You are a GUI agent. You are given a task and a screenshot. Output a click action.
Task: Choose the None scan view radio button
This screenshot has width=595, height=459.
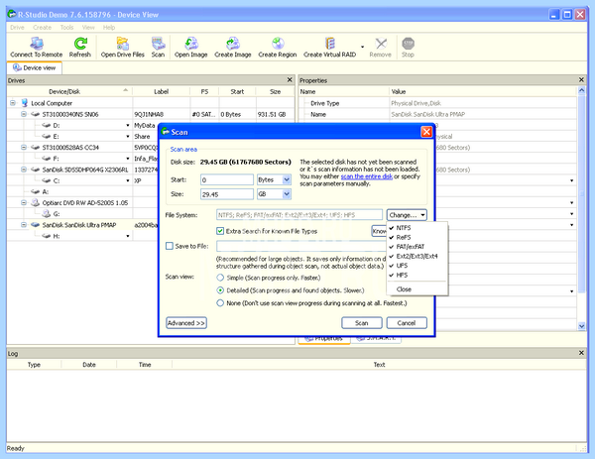pyautogui.click(x=220, y=303)
